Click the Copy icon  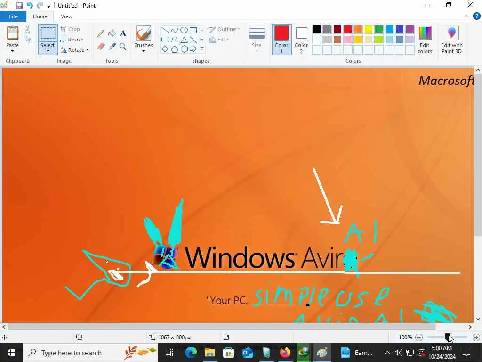click(x=28, y=40)
